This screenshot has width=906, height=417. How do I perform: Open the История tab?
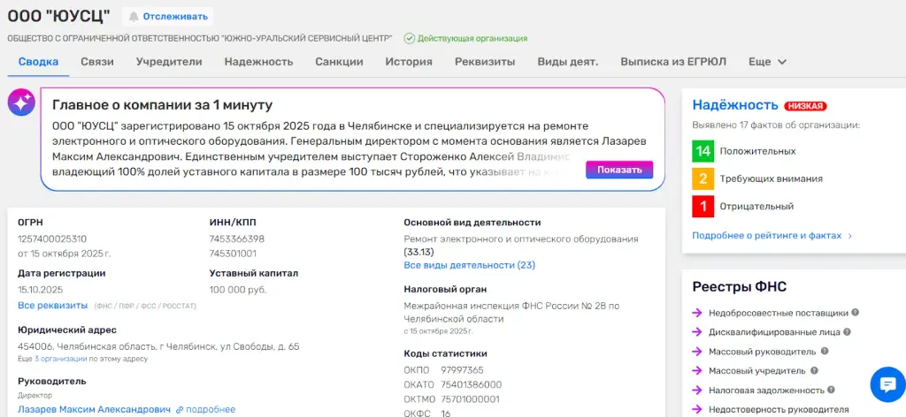(409, 62)
